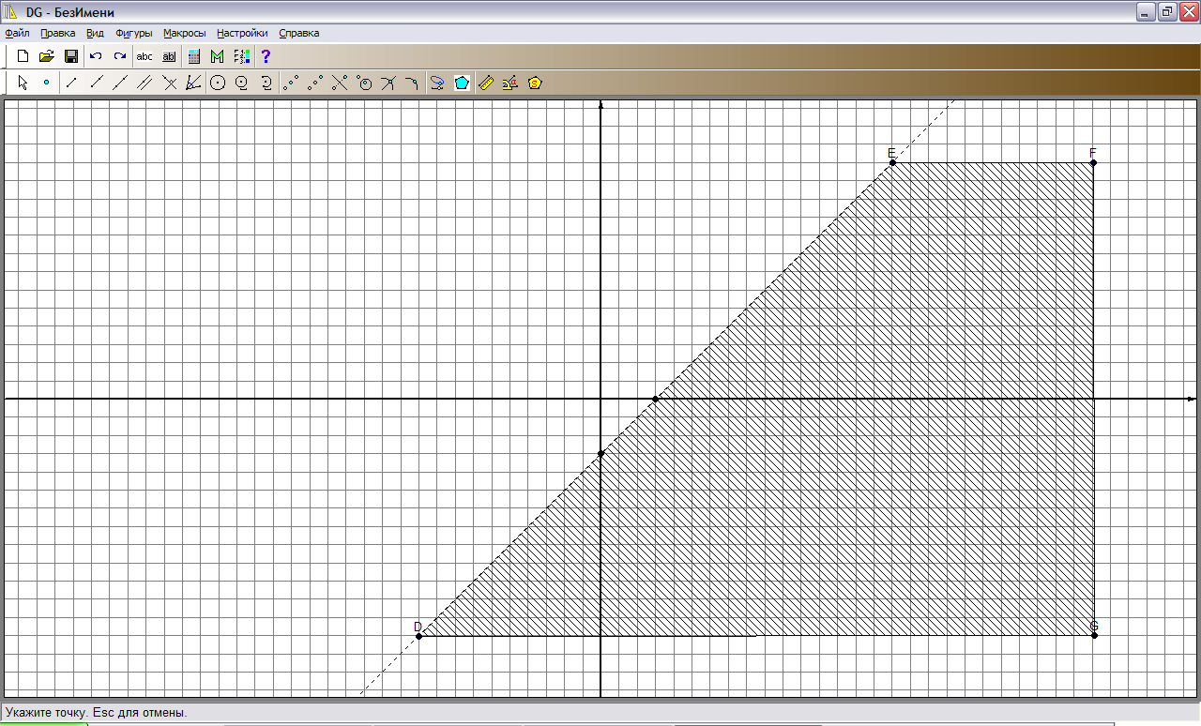Screen dimensions: 1201x726
Task: Click the status text 'Укажите точку. Esc для отмены.'
Action: tap(97, 713)
